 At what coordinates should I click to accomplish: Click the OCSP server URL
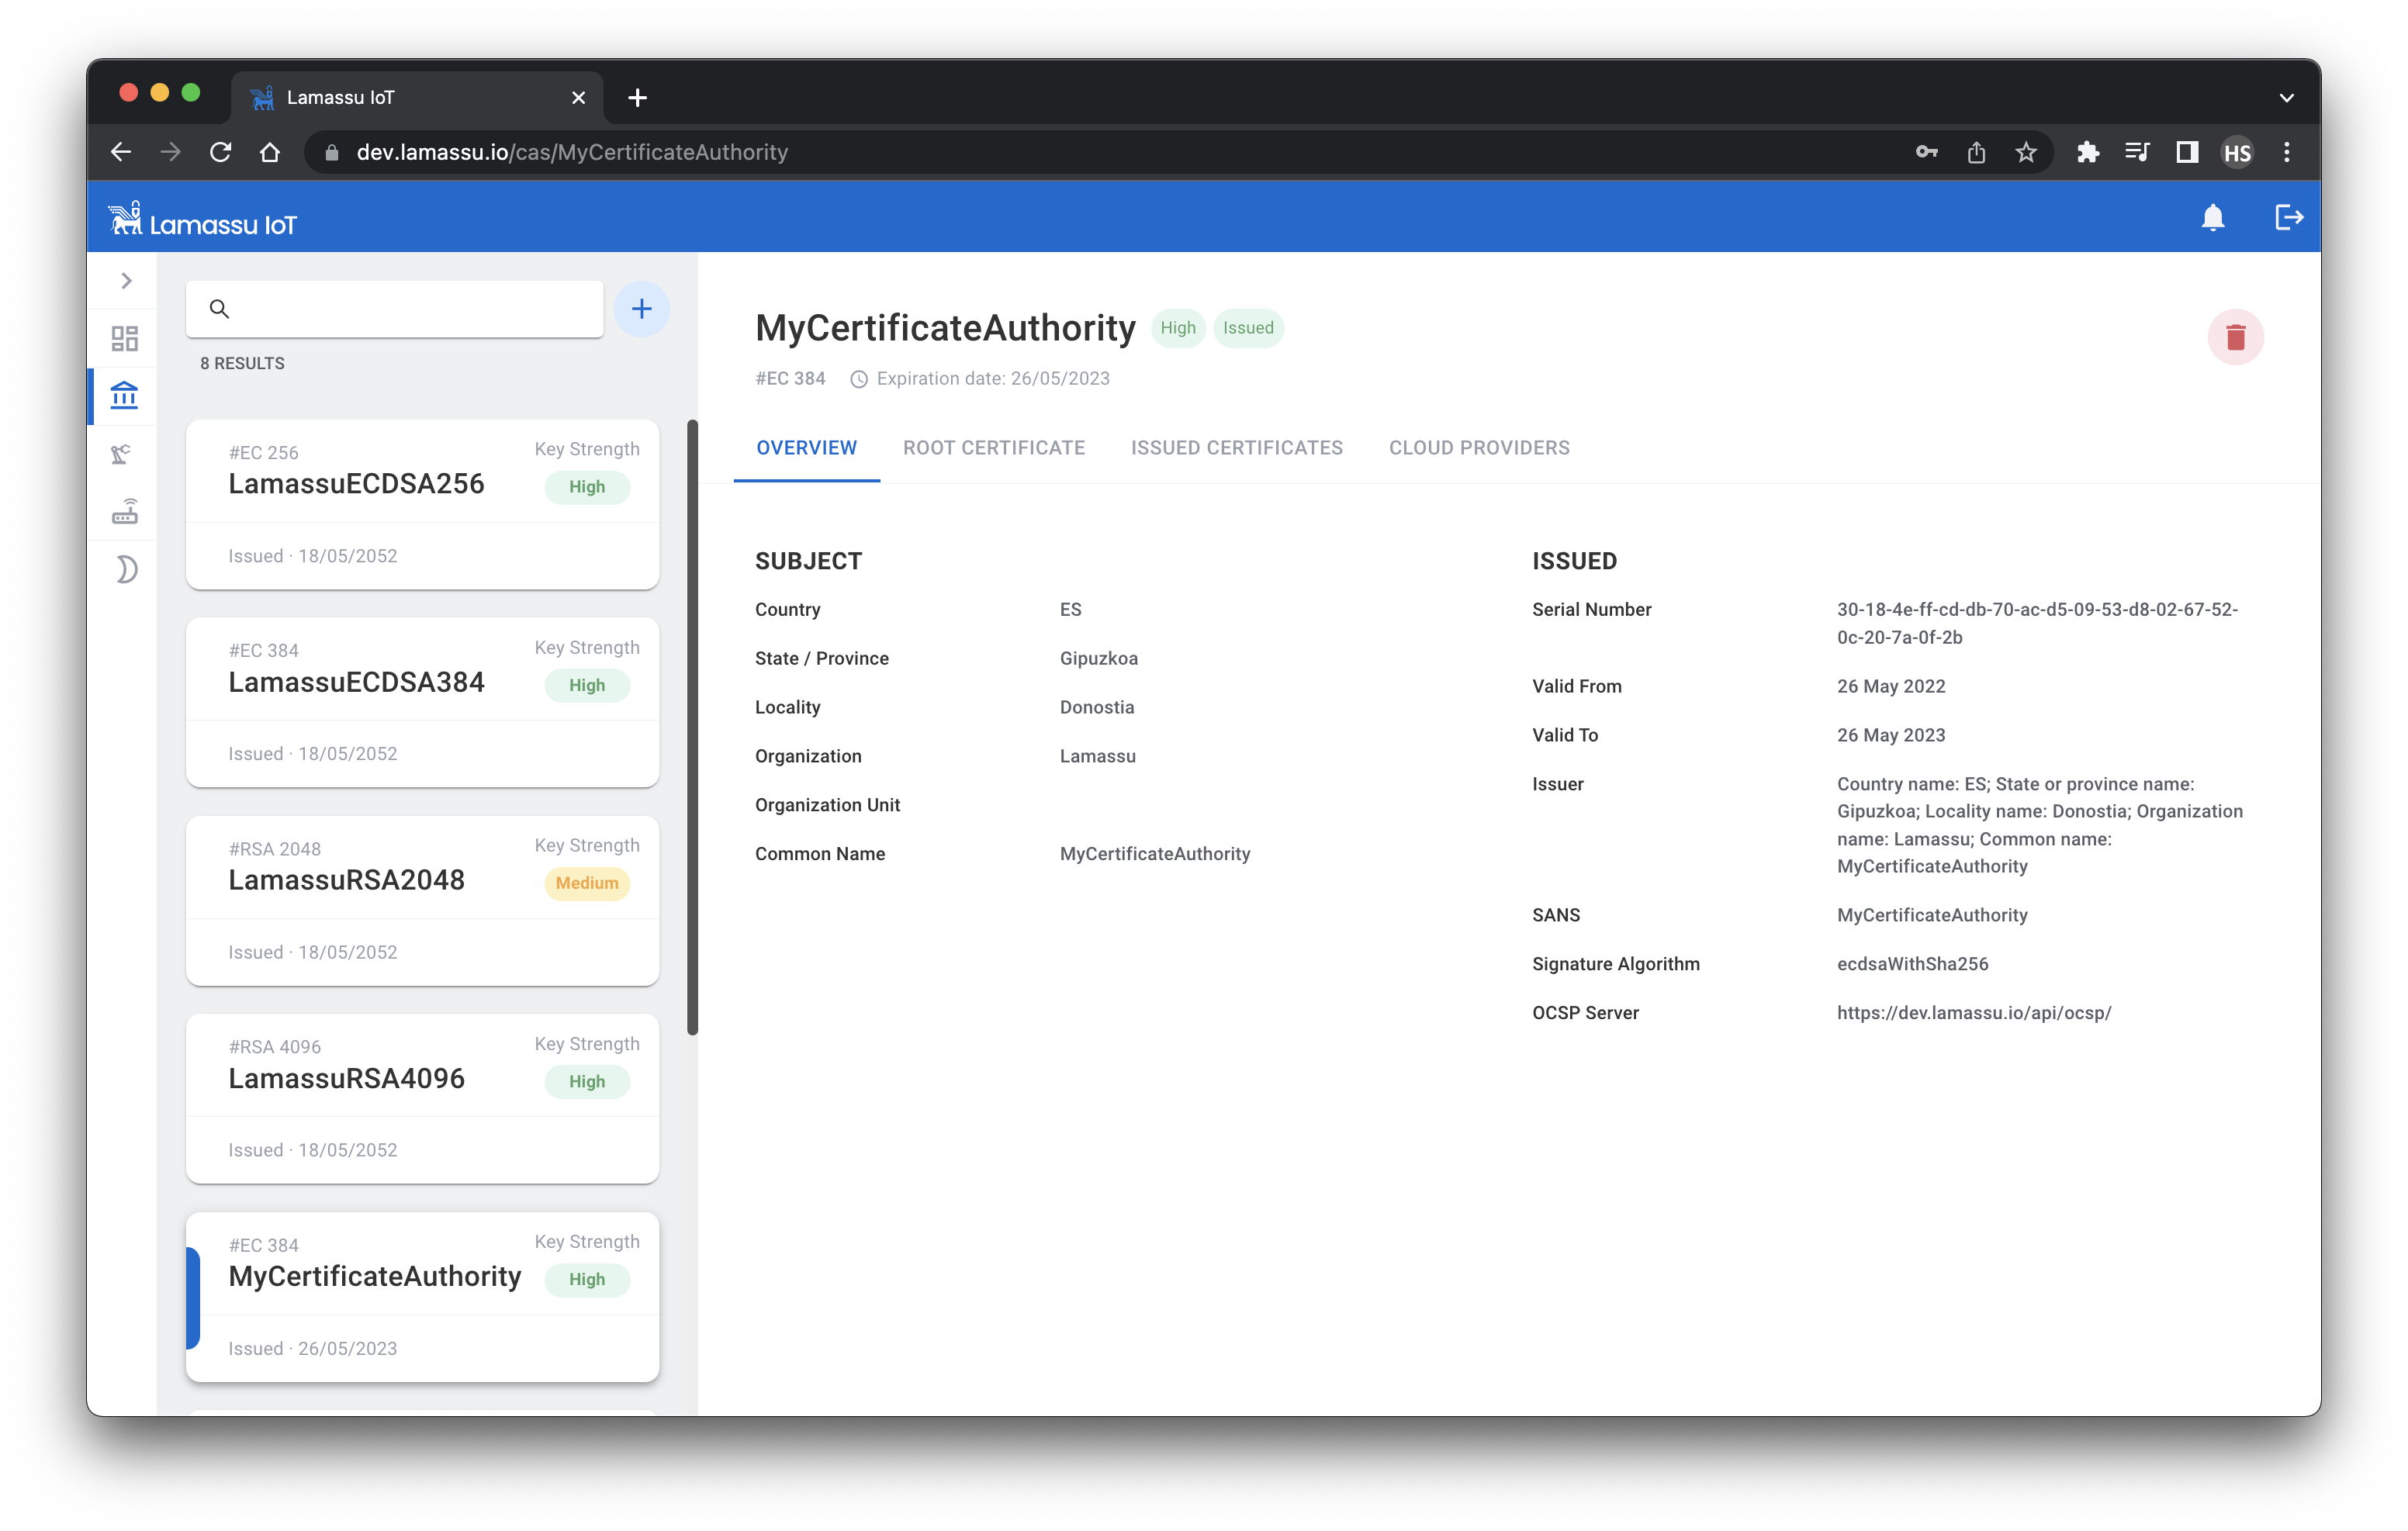1974,1013
